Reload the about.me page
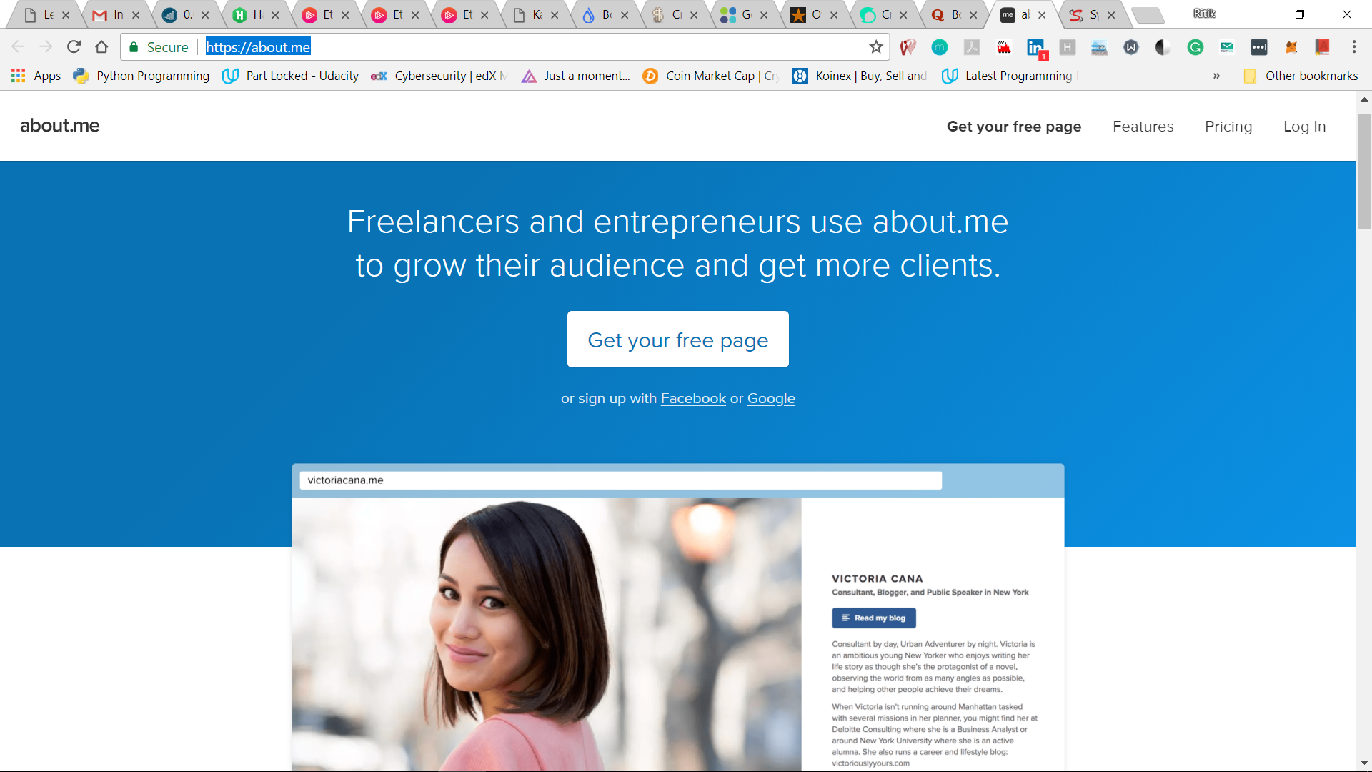Screen dimensions: 1372x772 [x=74, y=47]
